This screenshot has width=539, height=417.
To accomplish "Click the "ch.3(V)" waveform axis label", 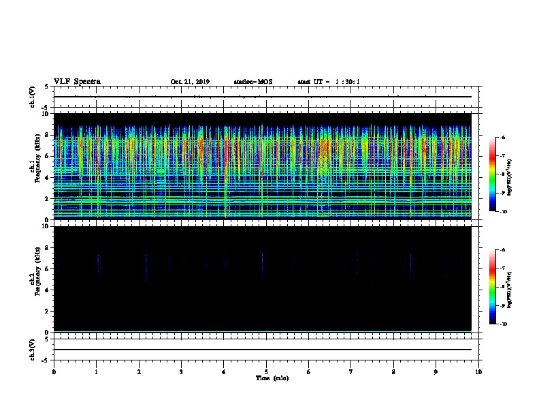I will pos(32,350).
